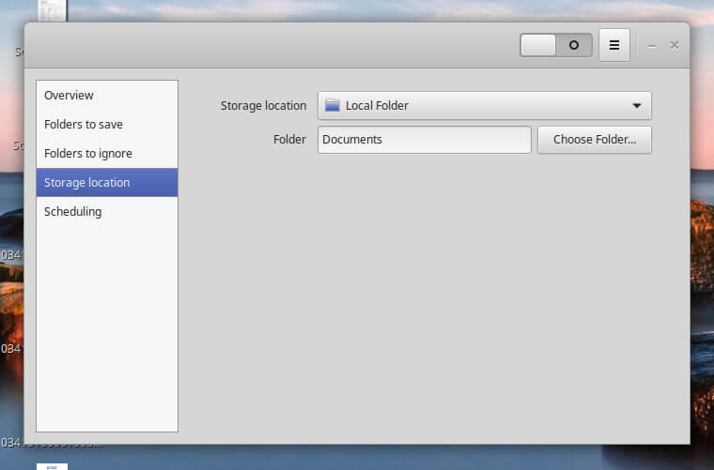The width and height of the screenshot is (714, 470).
Task: Close the backup settings window
Action: (x=674, y=45)
